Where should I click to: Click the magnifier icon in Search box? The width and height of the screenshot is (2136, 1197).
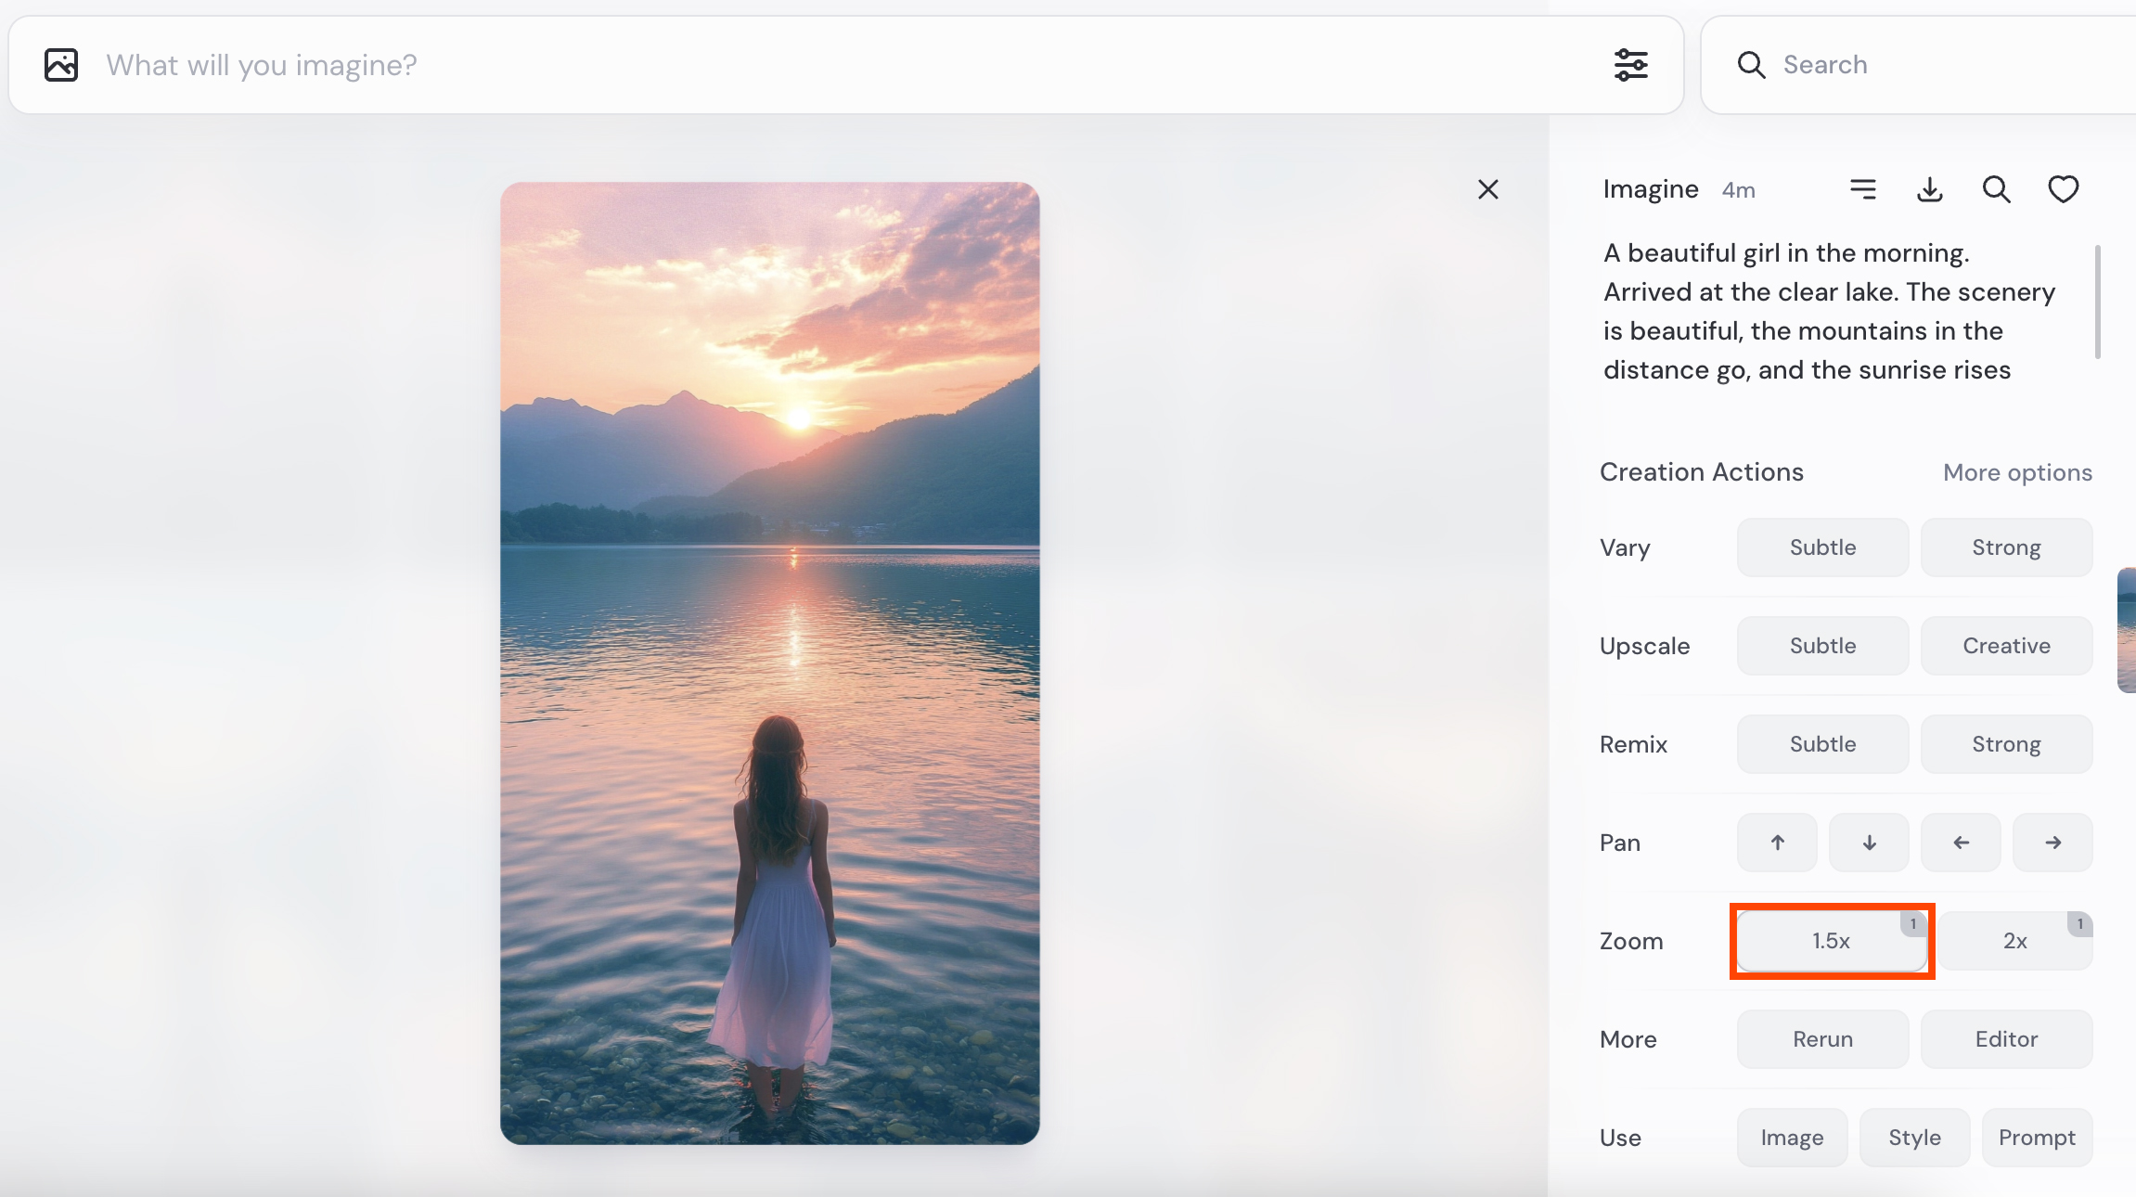1751,65
